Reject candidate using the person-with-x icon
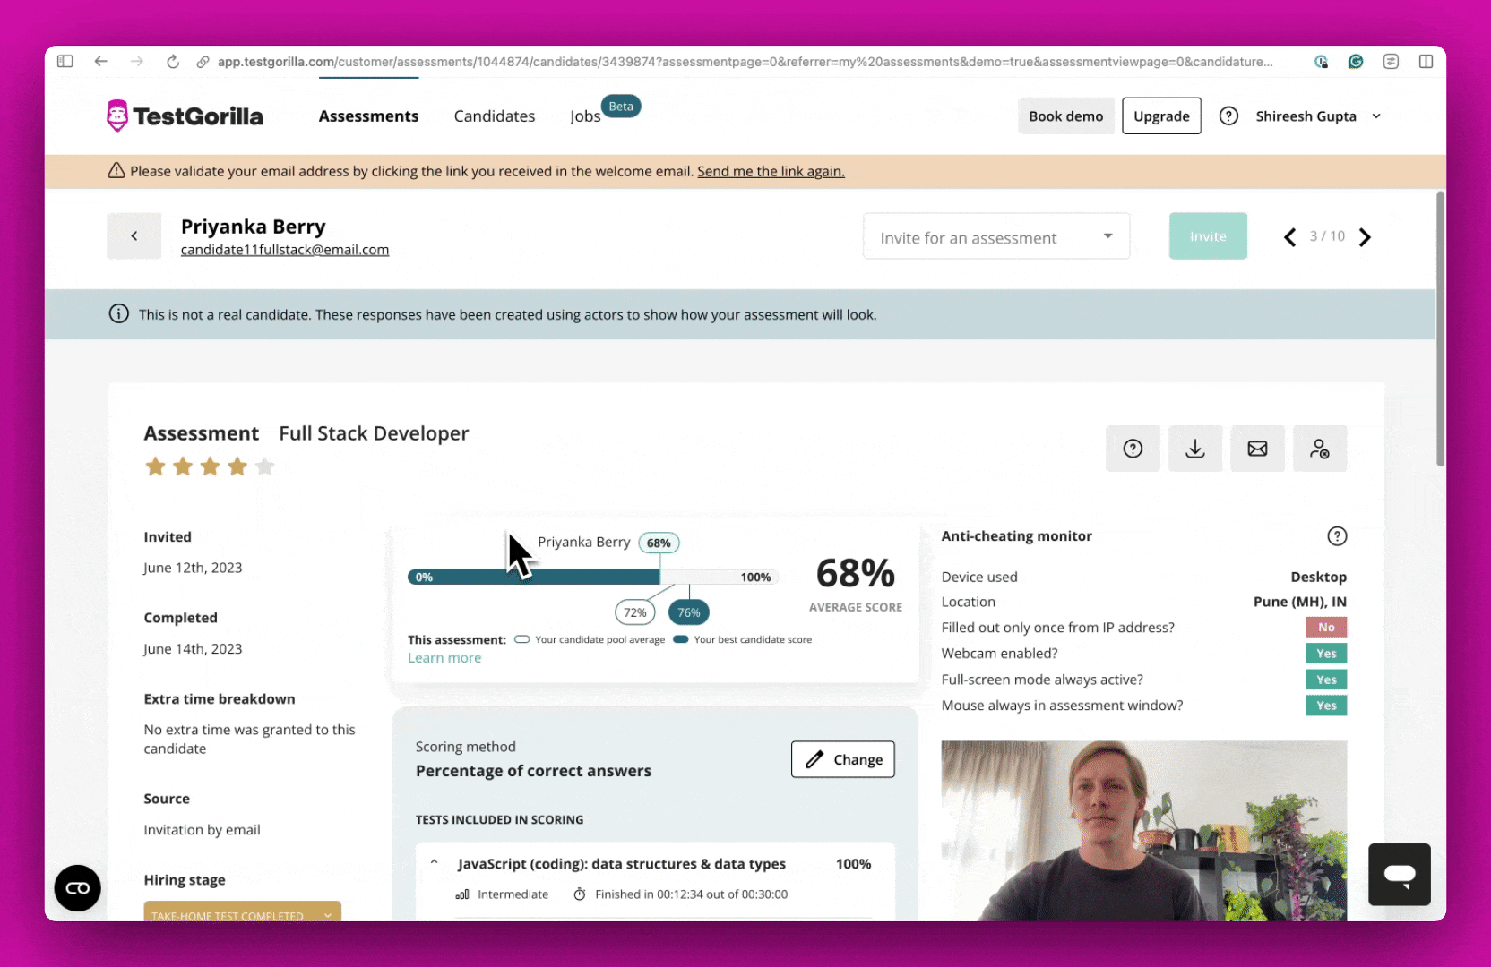This screenshot has height=967, width=1491. tap(1320, 449)
